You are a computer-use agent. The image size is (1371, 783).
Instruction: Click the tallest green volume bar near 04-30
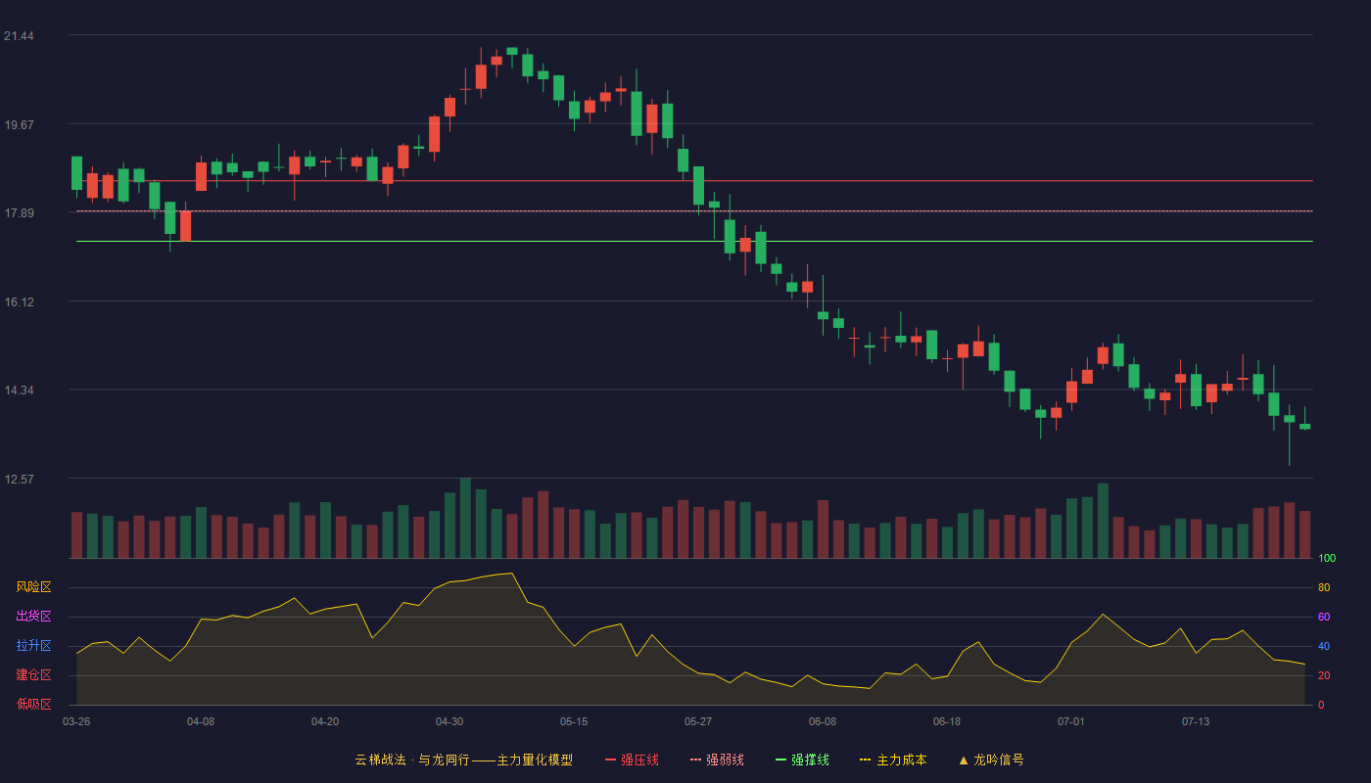tap(465, 518)
